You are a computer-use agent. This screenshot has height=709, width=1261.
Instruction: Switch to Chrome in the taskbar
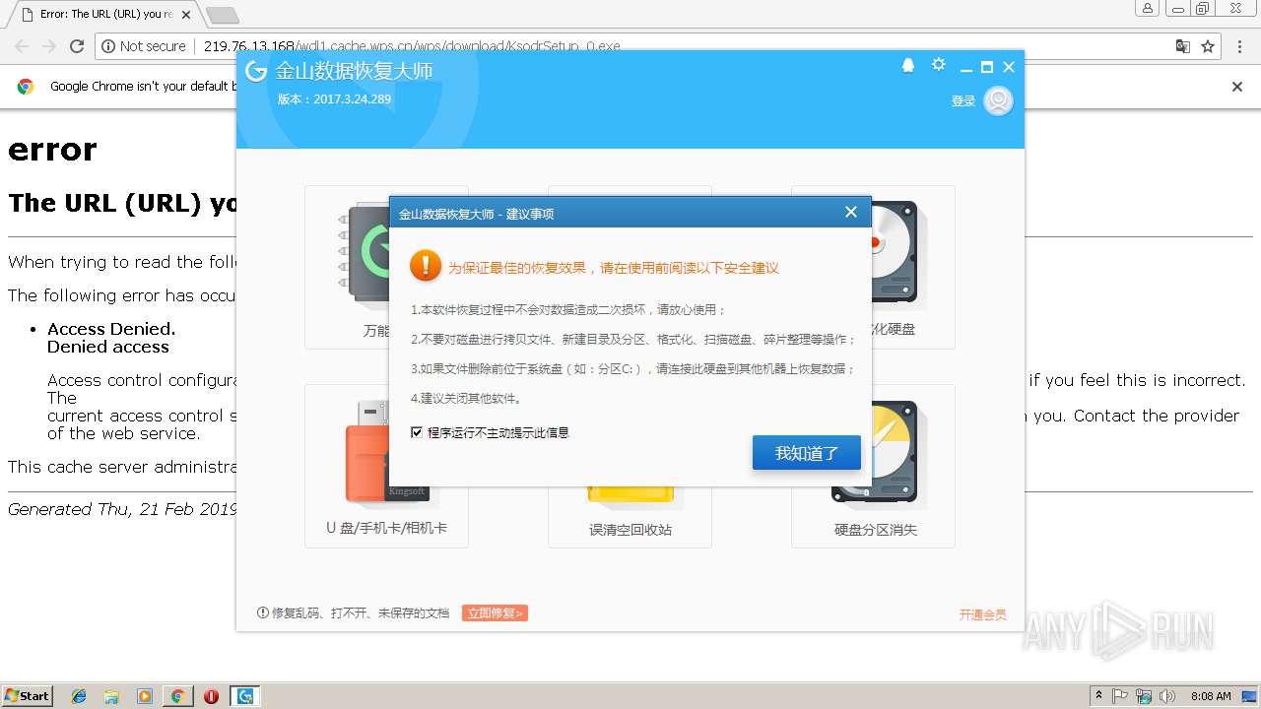(x=177, y=696)
